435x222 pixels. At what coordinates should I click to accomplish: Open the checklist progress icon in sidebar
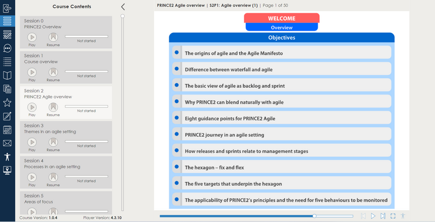click(7, 35)
